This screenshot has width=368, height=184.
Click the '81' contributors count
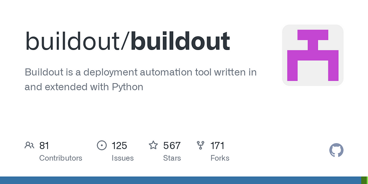tap(44, 145)
